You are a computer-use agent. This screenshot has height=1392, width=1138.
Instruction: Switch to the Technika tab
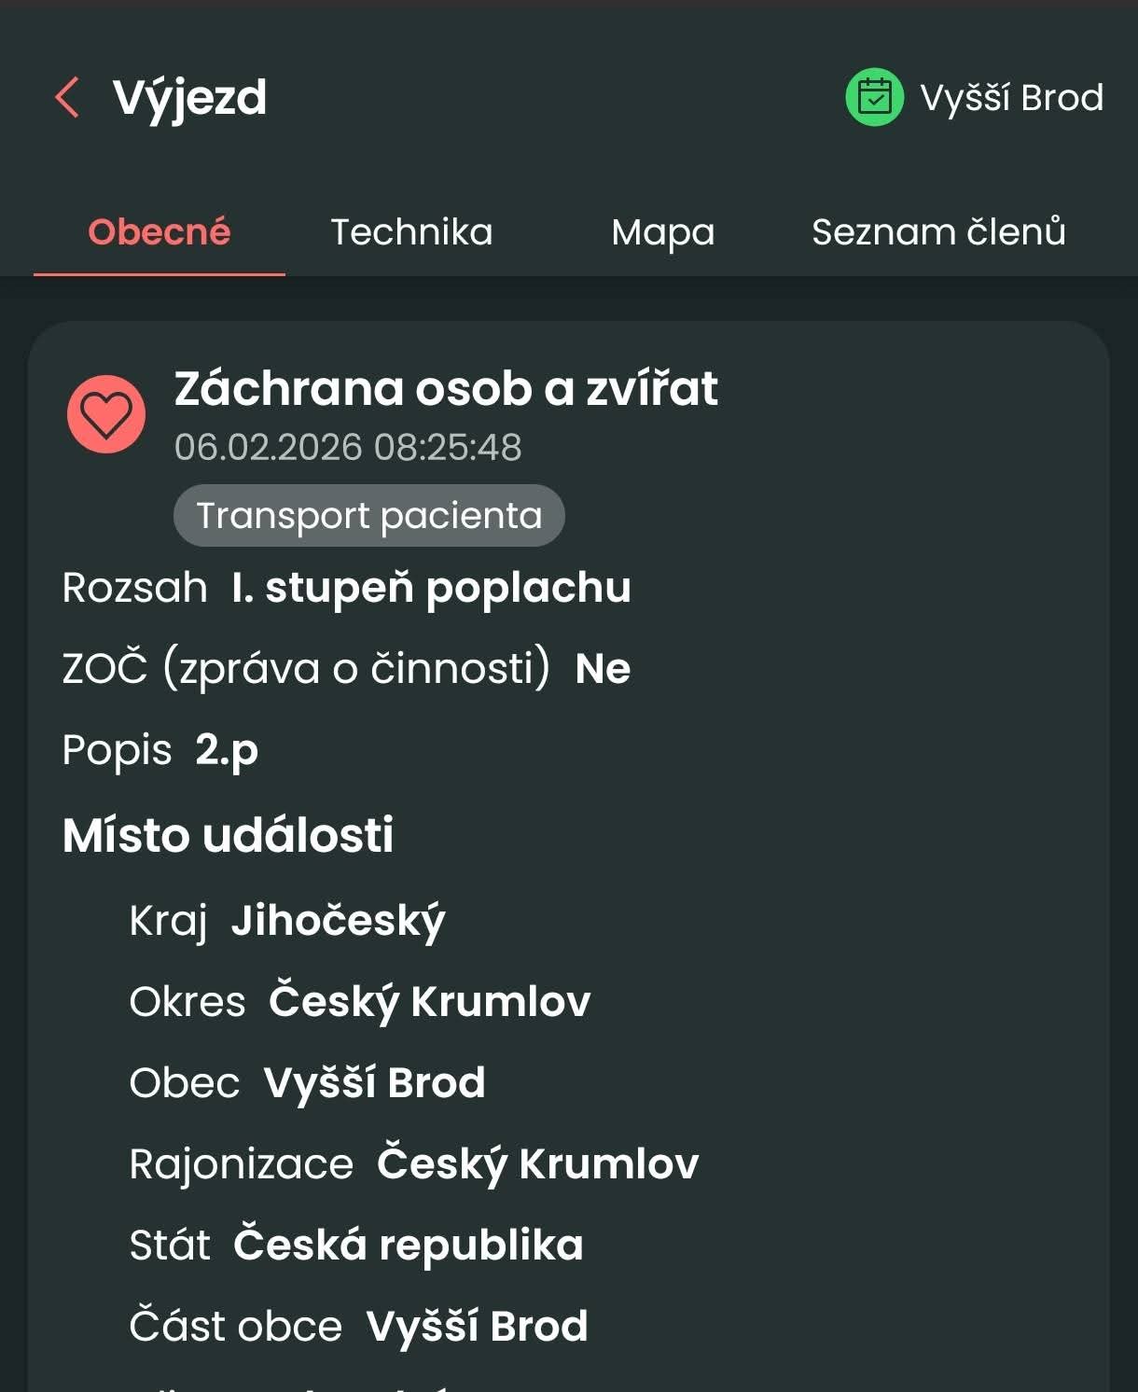(411, 231)
